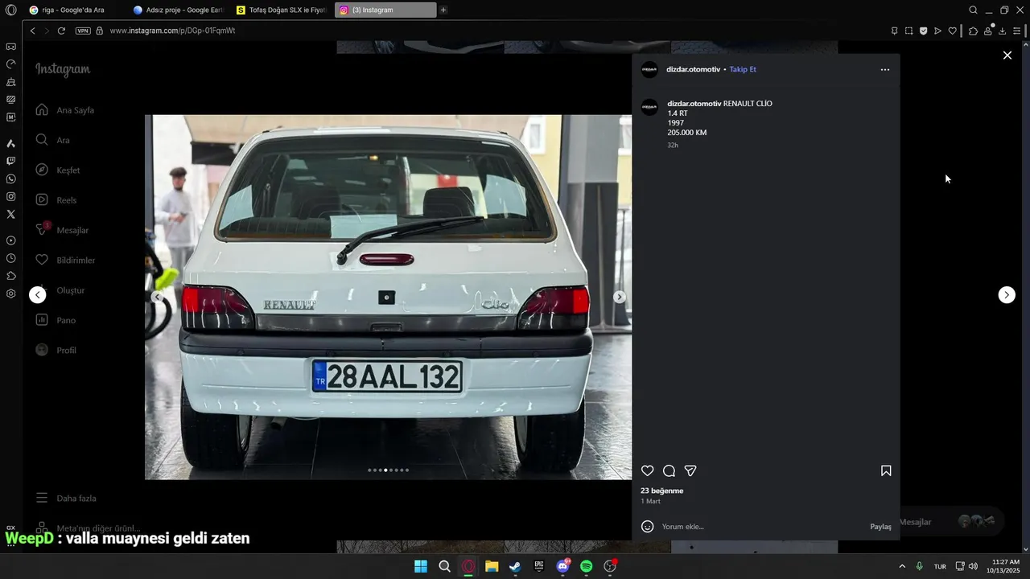Follow account via Takip Et link
Viewport: 1030px width, 579px height.
click(743, 69)
